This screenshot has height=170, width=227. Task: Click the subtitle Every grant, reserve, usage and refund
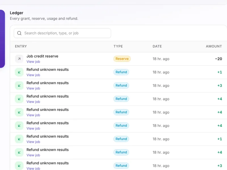(x=44, y=18)
